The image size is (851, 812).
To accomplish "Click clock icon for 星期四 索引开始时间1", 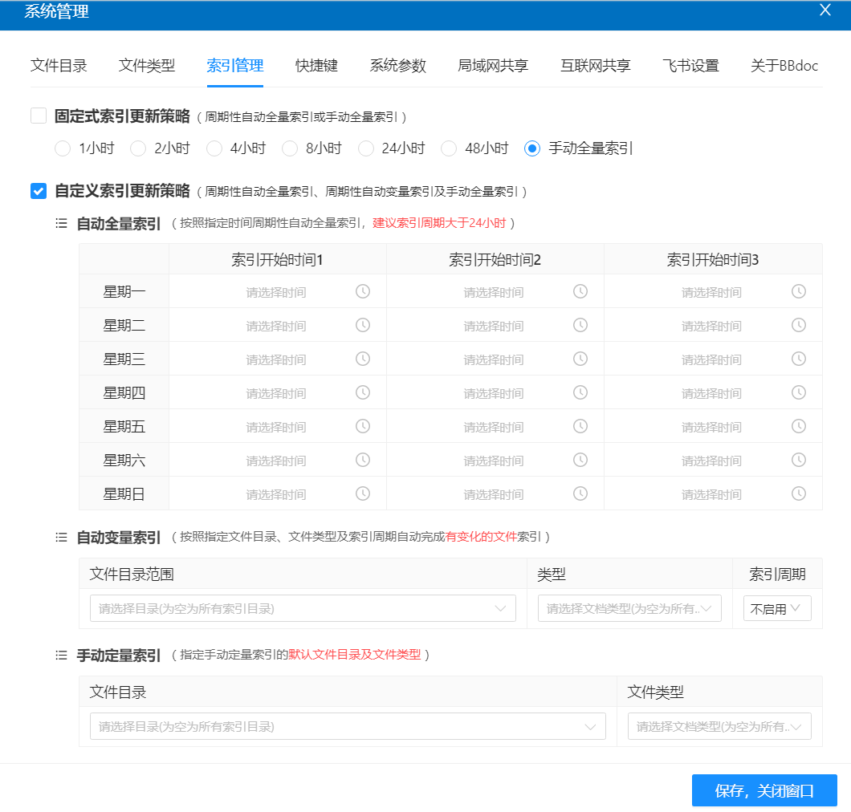I will [363, 392].
